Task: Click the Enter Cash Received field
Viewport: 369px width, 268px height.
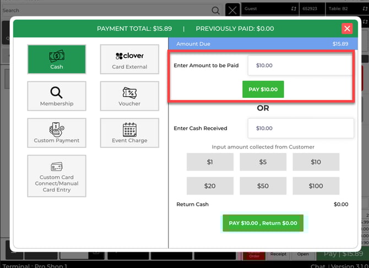Action: point(300,128)
